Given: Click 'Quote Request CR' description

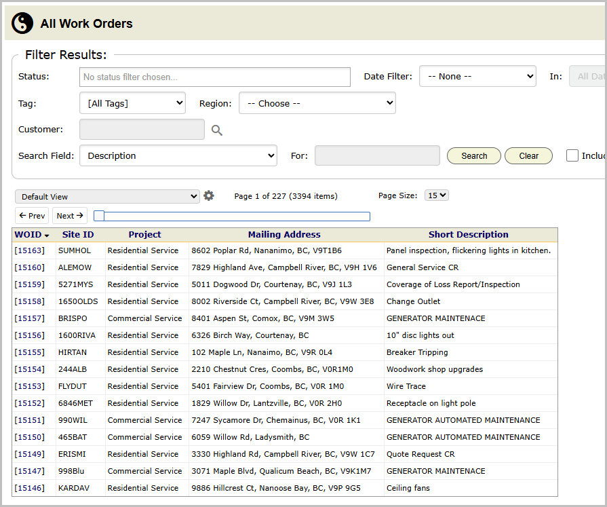Looking at the screenshot, I should (420, 454).
